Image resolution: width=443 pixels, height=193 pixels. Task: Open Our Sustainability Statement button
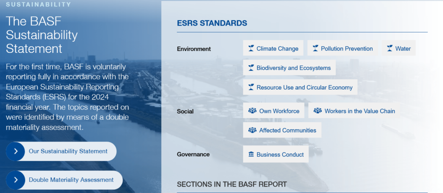[x=61, y=151]
